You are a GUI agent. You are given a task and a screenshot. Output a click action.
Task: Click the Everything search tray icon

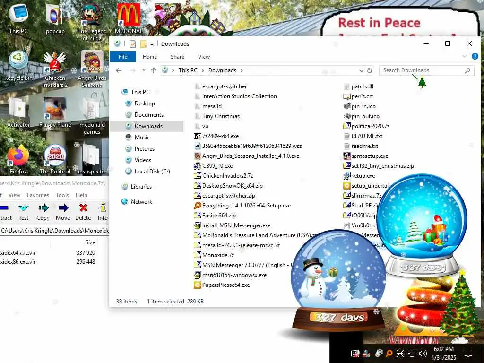tap(389, 353)
